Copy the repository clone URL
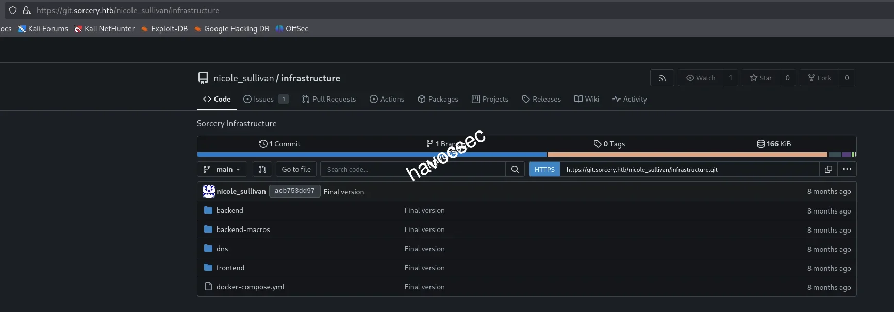This screenshot has width=894, height=312. point(828,169)
